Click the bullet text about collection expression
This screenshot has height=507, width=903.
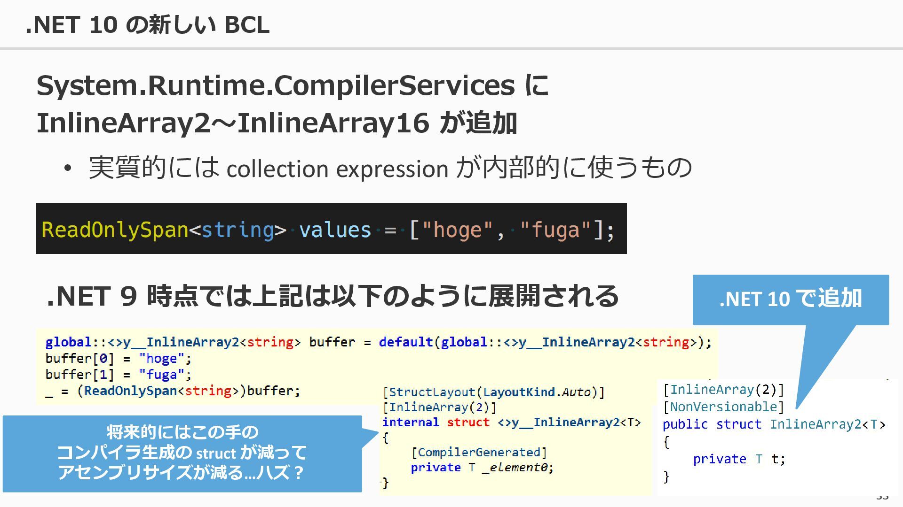coord(390,168)
